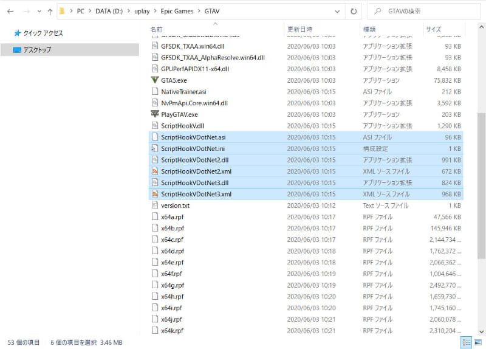The width and height of the screenshot is (486, 349).
Task: Select NvPmApi.Core.win64.dll file icon
Action: 155,103
